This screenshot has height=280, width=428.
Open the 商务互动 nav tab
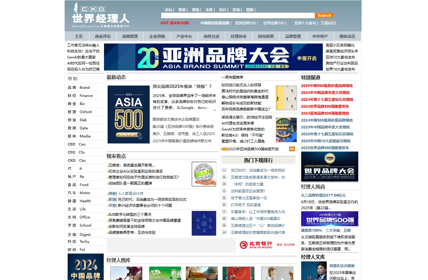tap(212, 36)
